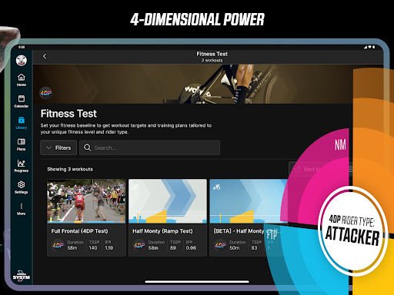Click the SYSTM logo at sidebar bottom
Viewport: 394px width, 295px height.
click(x=22, y=276)
